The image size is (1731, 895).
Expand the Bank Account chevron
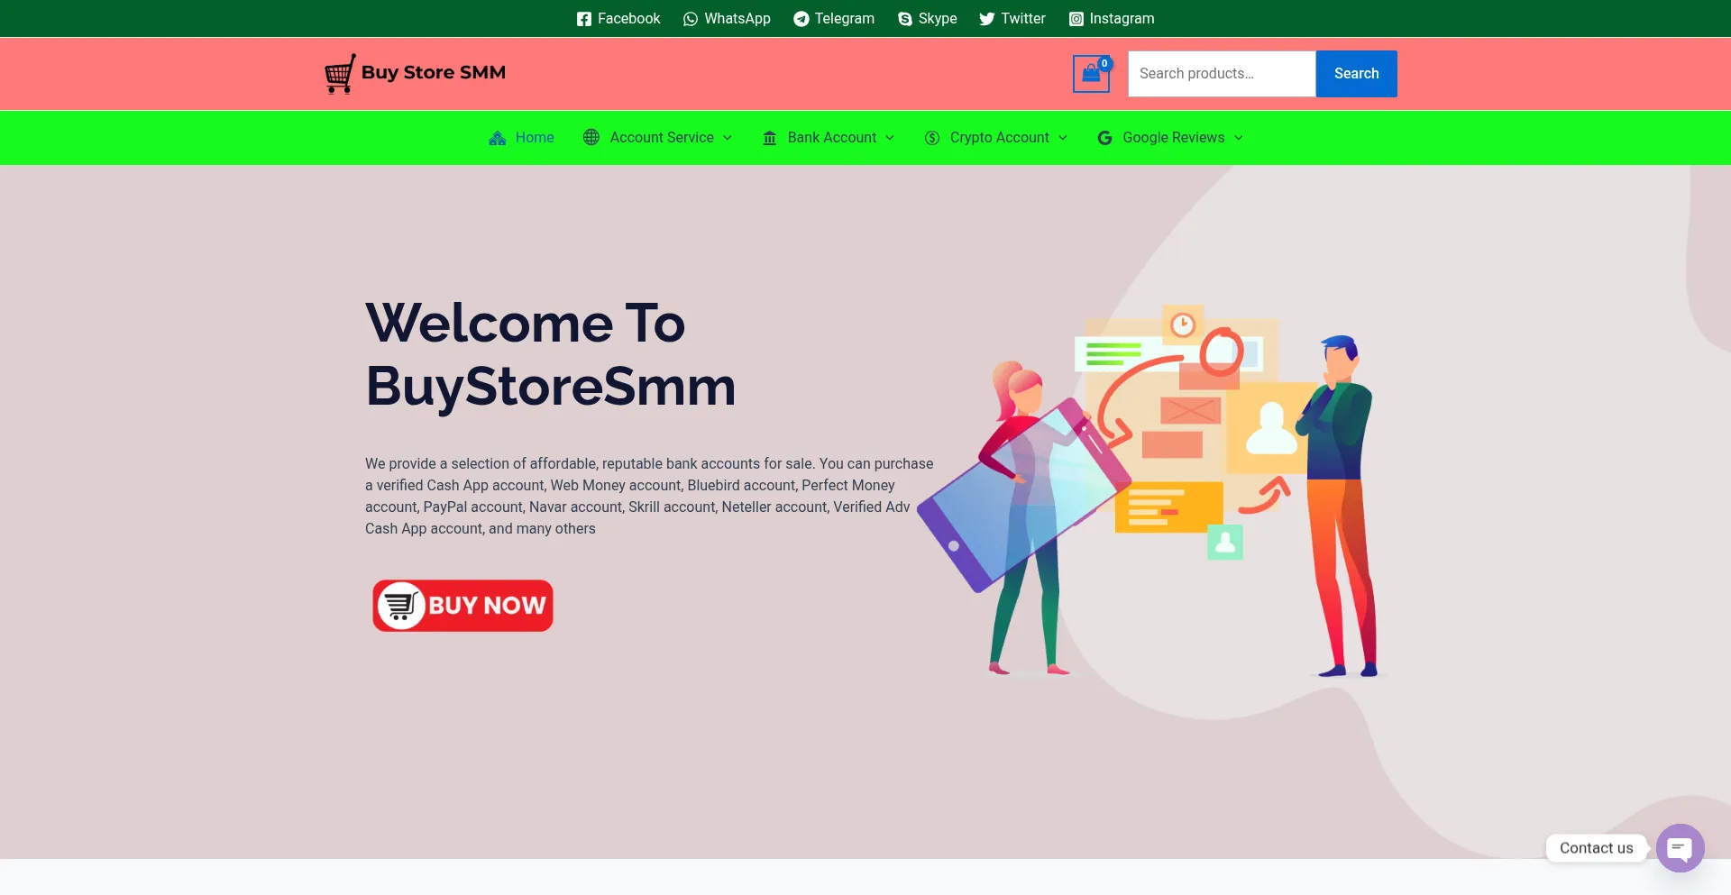pyautogui.click(x=890, y=138)
